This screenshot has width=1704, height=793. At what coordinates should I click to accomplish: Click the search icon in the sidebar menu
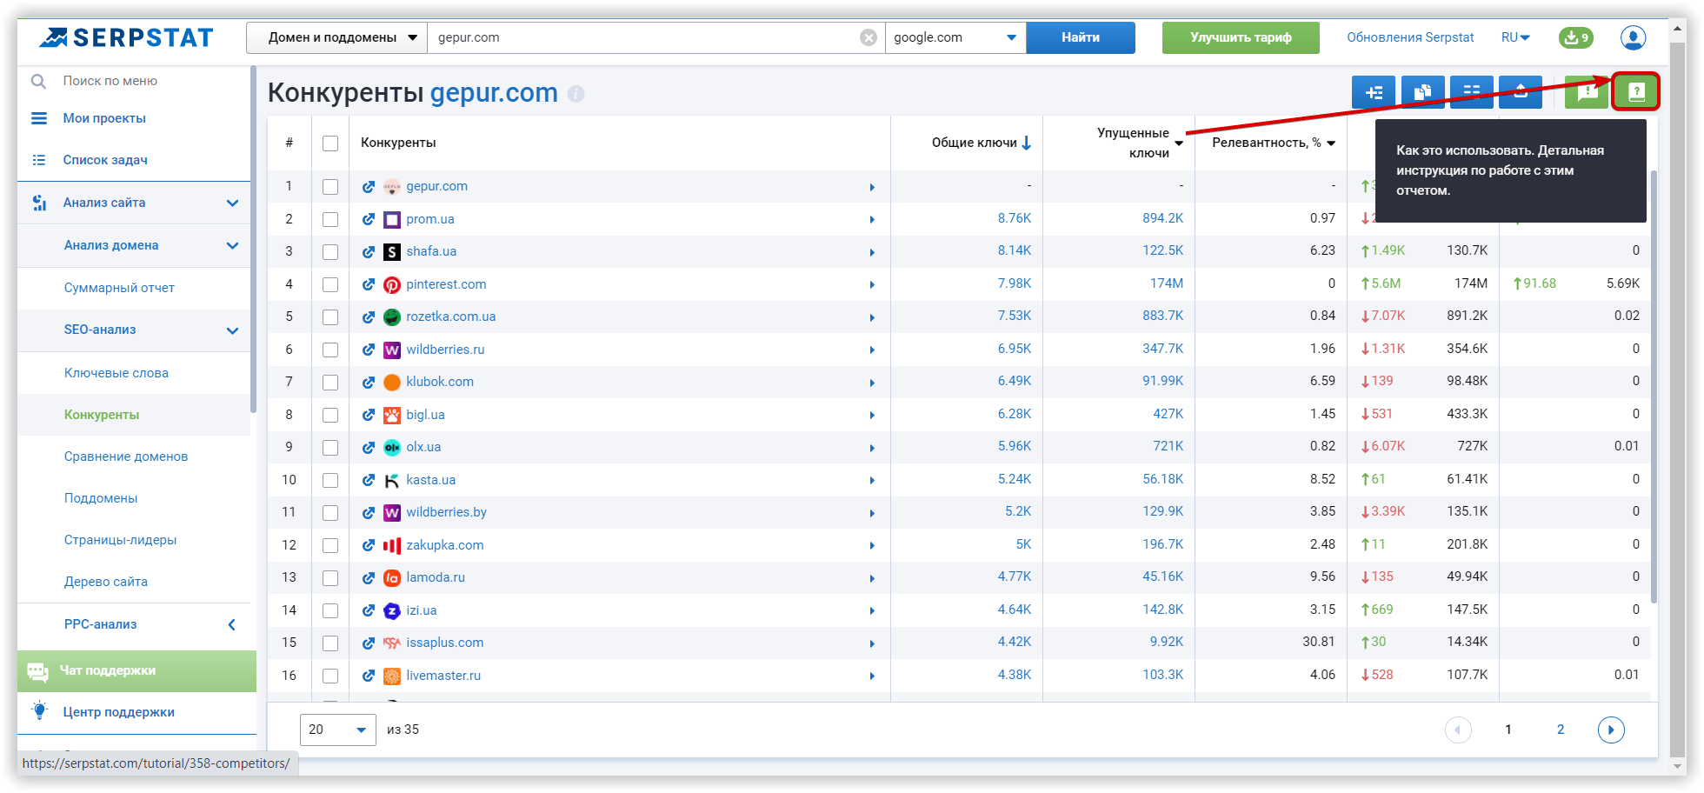[x=38, y=81]
